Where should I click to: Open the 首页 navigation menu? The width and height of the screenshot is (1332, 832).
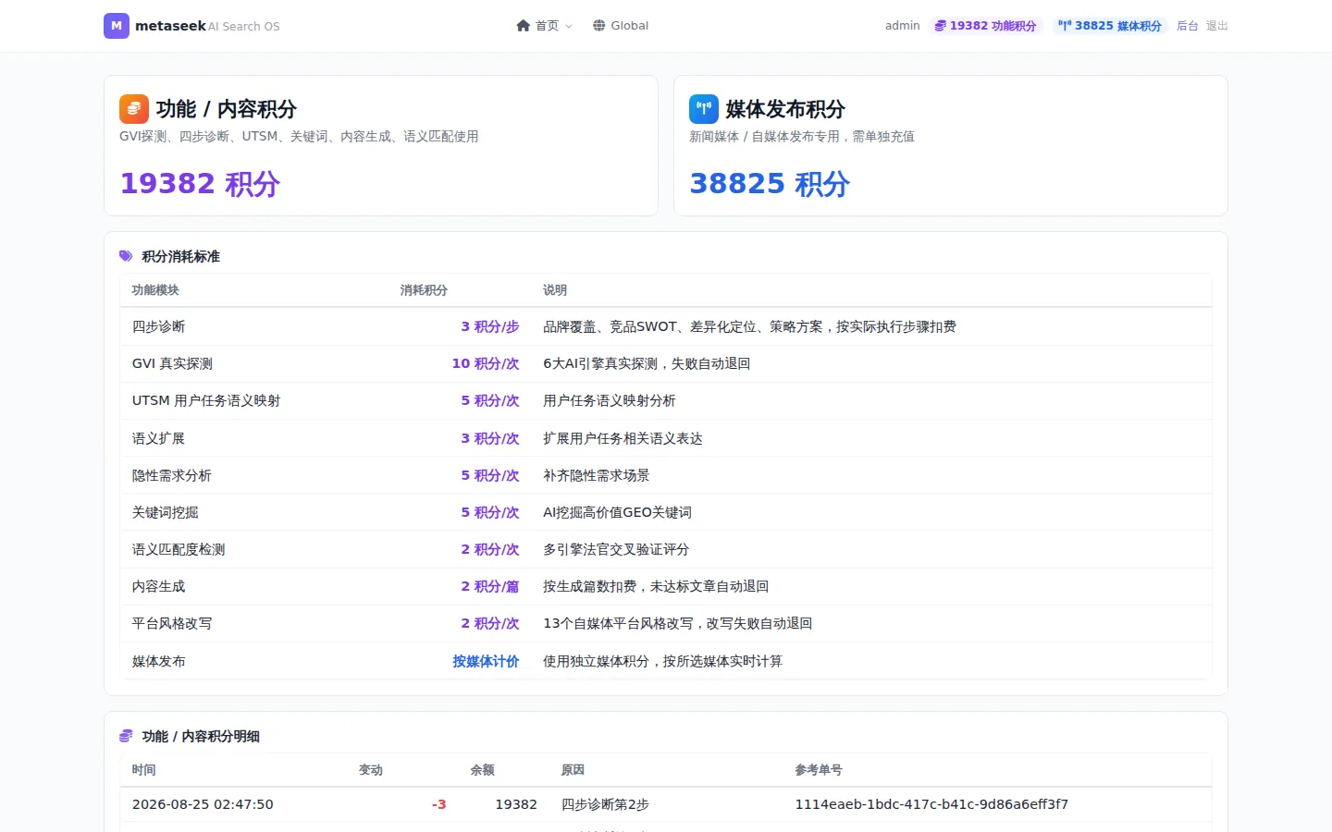(x=545, y=26)
